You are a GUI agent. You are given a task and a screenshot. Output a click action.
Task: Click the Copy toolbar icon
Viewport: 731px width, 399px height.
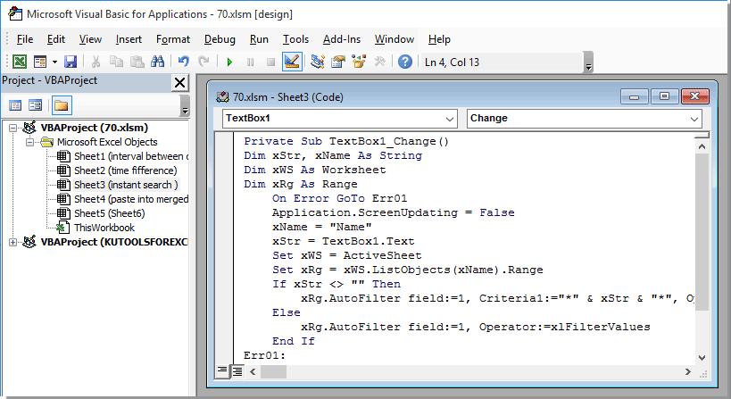click(x=116, y=62)
